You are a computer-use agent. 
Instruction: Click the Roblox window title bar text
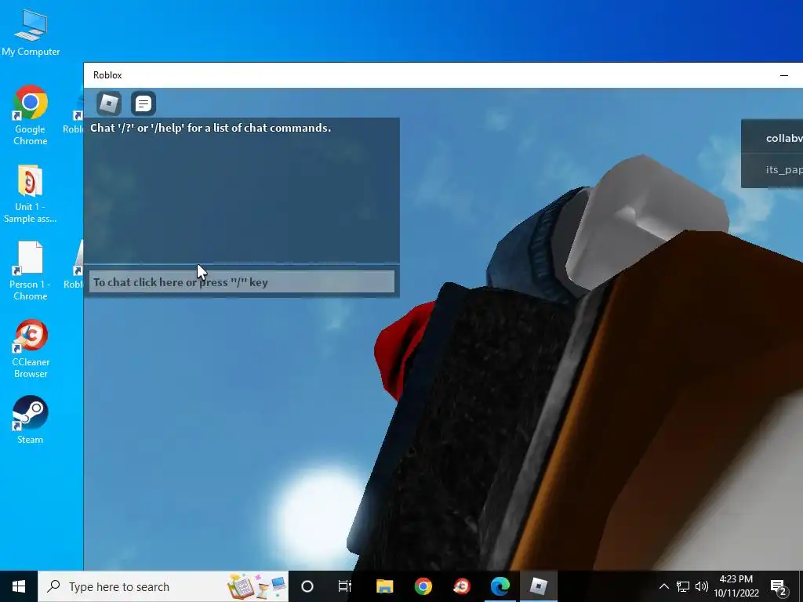click(107, 75)
